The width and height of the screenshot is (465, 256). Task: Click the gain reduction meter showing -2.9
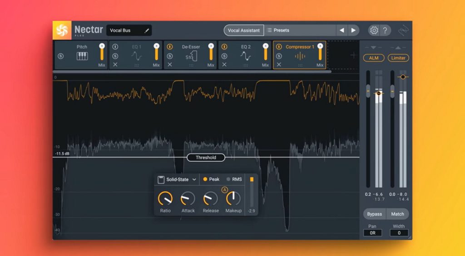pos(252,192)
